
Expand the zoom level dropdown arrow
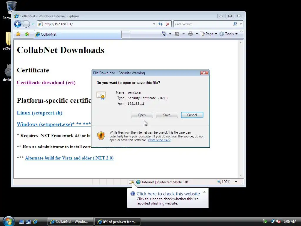(236, 182)
